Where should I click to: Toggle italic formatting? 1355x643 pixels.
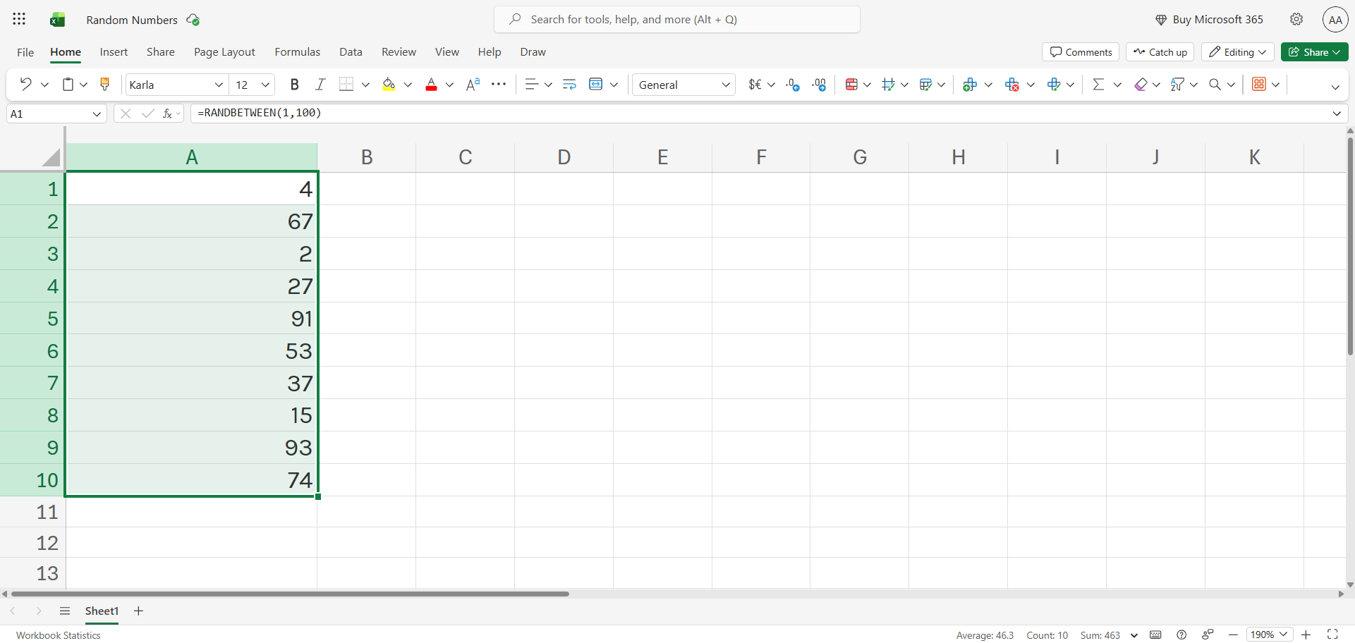click(x=320, y=85)
